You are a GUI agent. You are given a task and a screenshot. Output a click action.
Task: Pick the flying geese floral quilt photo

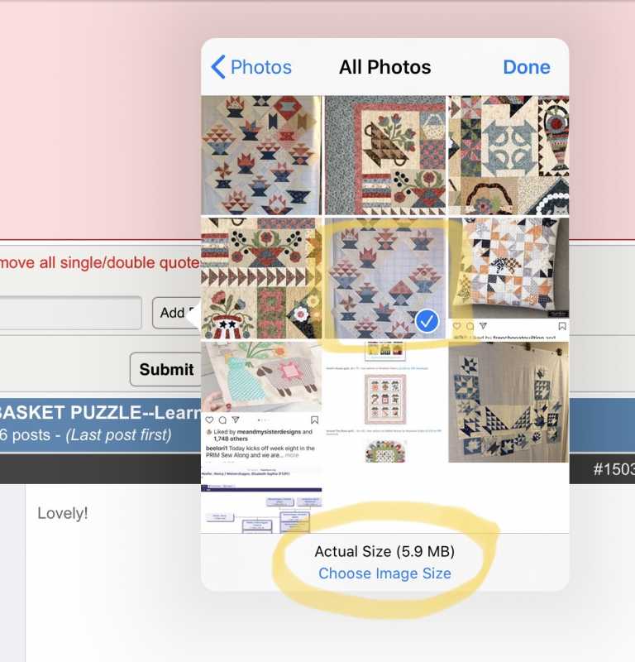coord(261,278)
